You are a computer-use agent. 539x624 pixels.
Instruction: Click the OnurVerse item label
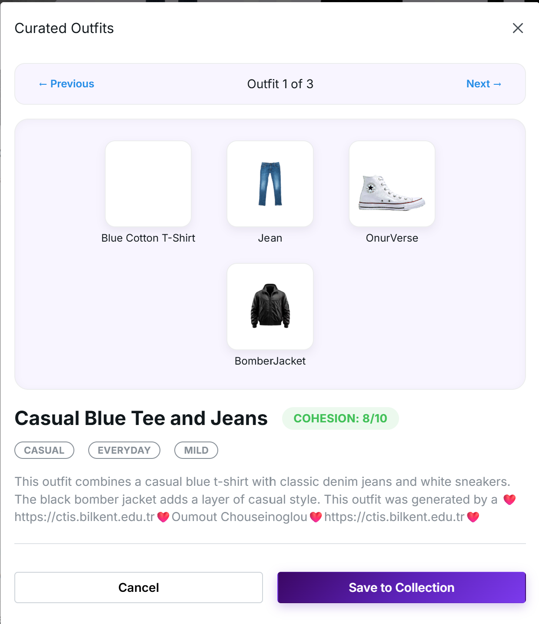click(x=392, y=238)
